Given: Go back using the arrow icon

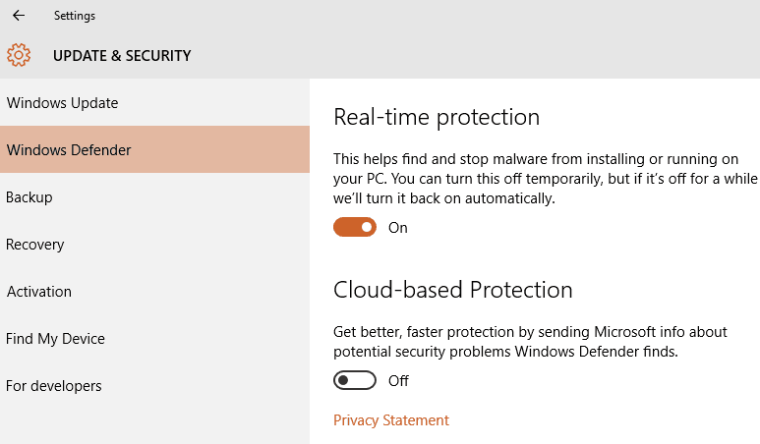Looking at the screenshot, I should (19, 16).
